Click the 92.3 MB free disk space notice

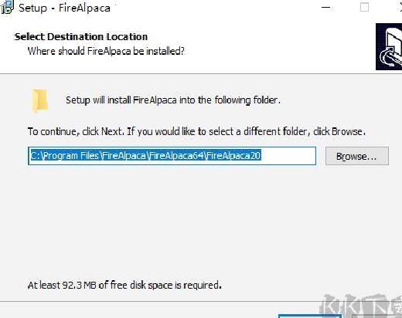pos(124,285)
